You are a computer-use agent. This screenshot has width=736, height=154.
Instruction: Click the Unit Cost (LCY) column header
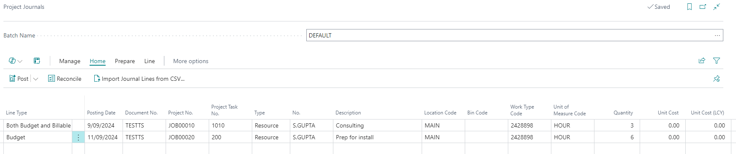[x=707, y=113]
